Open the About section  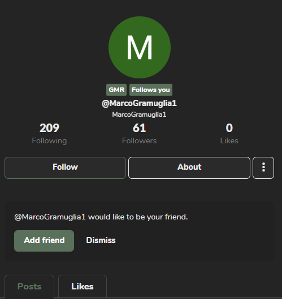[189, 168]
